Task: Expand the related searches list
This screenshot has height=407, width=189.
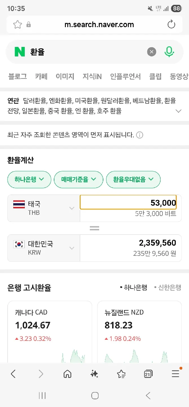Action: pos(178,111)
